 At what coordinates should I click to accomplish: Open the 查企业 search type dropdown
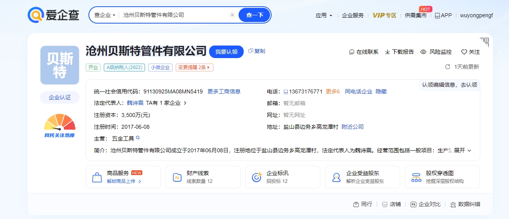tap(105, 15)
